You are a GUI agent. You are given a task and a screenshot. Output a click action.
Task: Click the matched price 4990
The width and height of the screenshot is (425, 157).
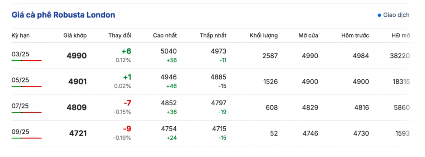(77, 56)
